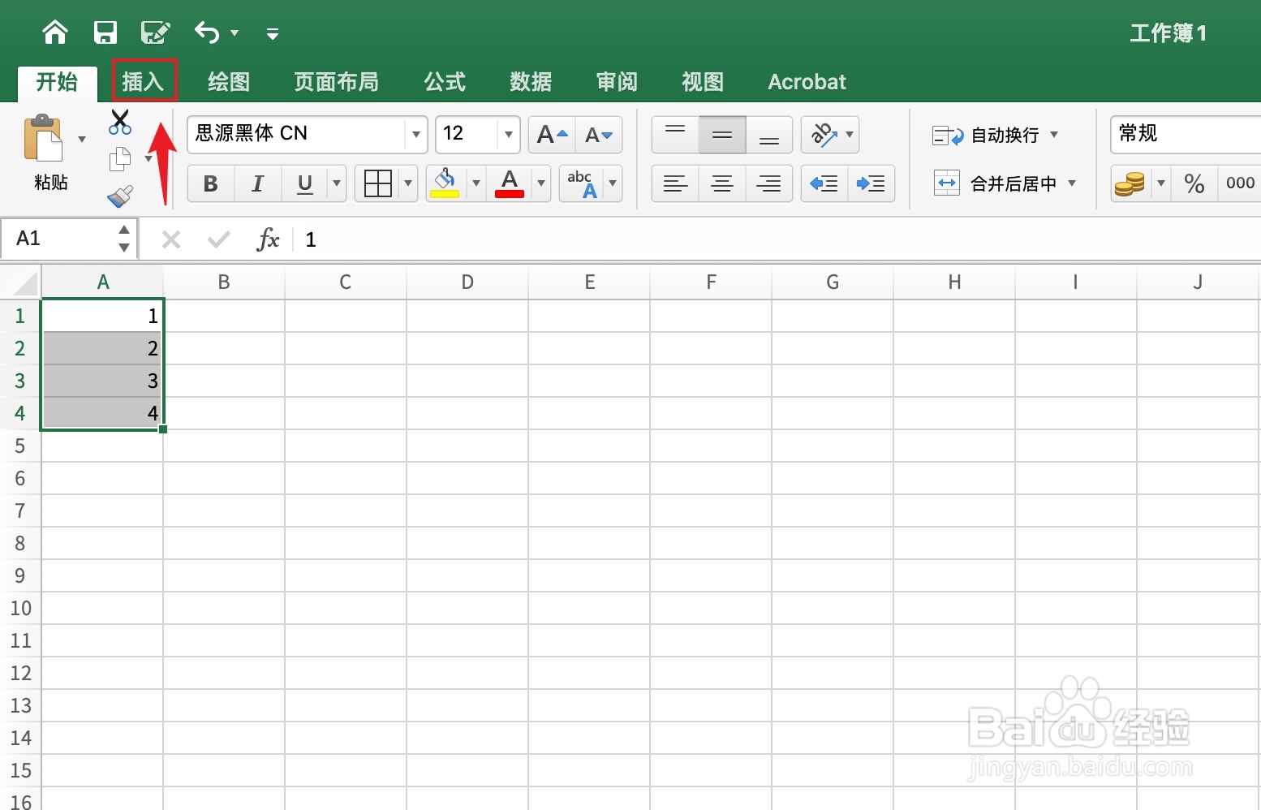Select cell containing value 3
1261x810 pixels.
coord(102,381)
